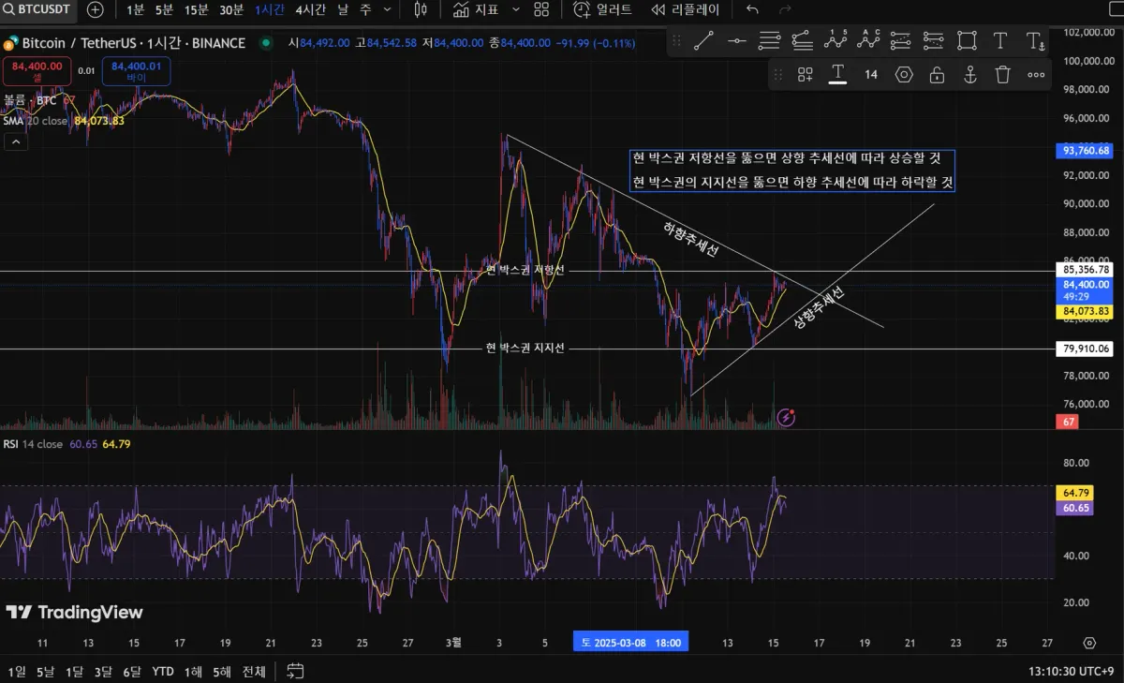Click the anchor icon in floating toolbar
This screenshot has width=1124, height=683.
(x=970, y=75)
